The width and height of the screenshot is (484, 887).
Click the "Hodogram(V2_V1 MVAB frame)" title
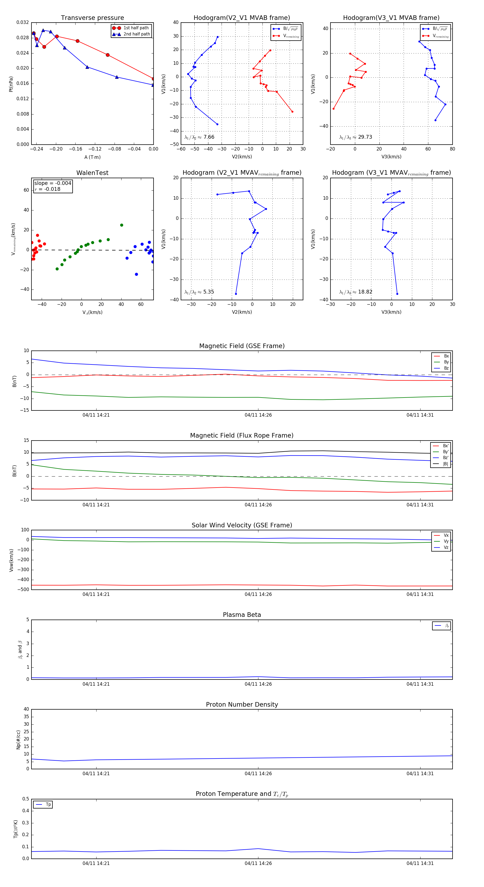pyautogui.click(x=242, y=18)
